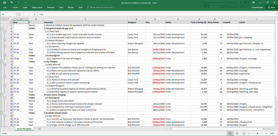
Task: Click the Tell me what you want to do box
Action: pyautogui.click(x=100, y=8)
